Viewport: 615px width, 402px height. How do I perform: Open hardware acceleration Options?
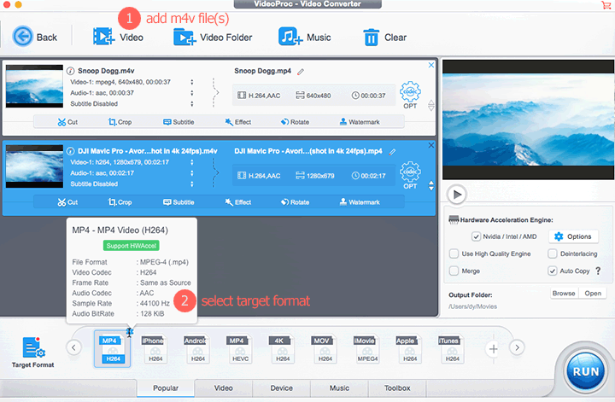[573, 236]
